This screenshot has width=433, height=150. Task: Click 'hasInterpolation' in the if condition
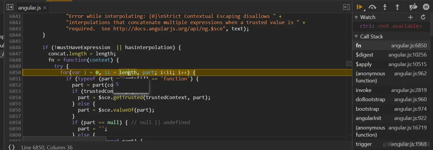[x=148, y=47]
